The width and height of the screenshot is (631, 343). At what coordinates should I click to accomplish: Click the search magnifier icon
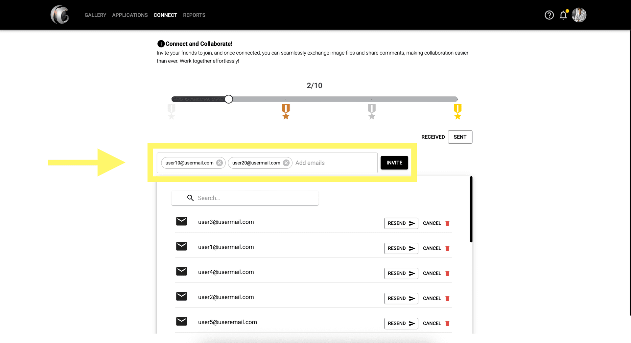tap(190, 198)
